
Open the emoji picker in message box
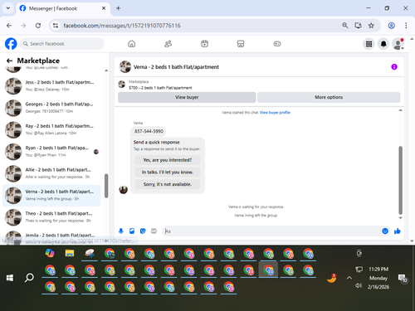click(385, 231)
